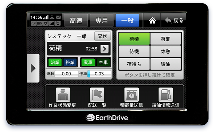215x139 pixels.
Task: Open the 作業状態変更 driver icon
Action: [x=63, y=95]
